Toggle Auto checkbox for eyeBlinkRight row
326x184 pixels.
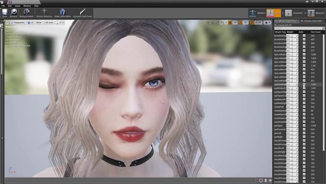304,85
